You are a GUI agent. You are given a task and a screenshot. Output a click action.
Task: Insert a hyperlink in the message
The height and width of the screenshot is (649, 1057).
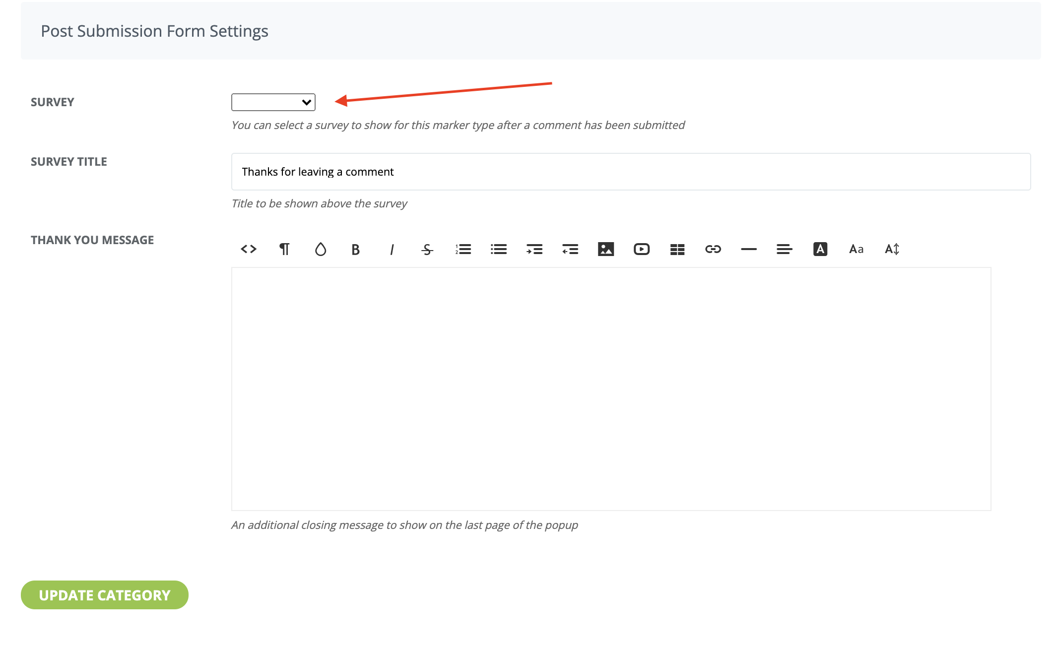pyautogui.click(x=713, y=249)
